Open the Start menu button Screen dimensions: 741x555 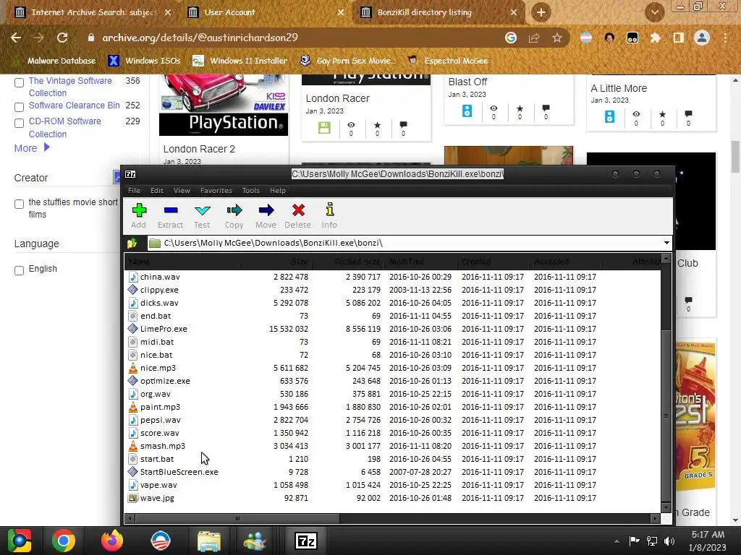(19, 541)
